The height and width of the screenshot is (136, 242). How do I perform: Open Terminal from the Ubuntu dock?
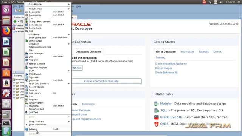coord(6,123)
